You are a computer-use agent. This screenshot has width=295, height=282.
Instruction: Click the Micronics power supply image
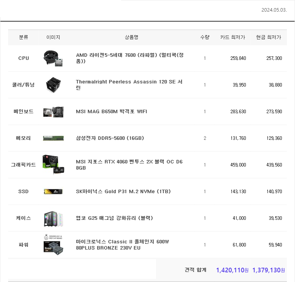(53, 245)
